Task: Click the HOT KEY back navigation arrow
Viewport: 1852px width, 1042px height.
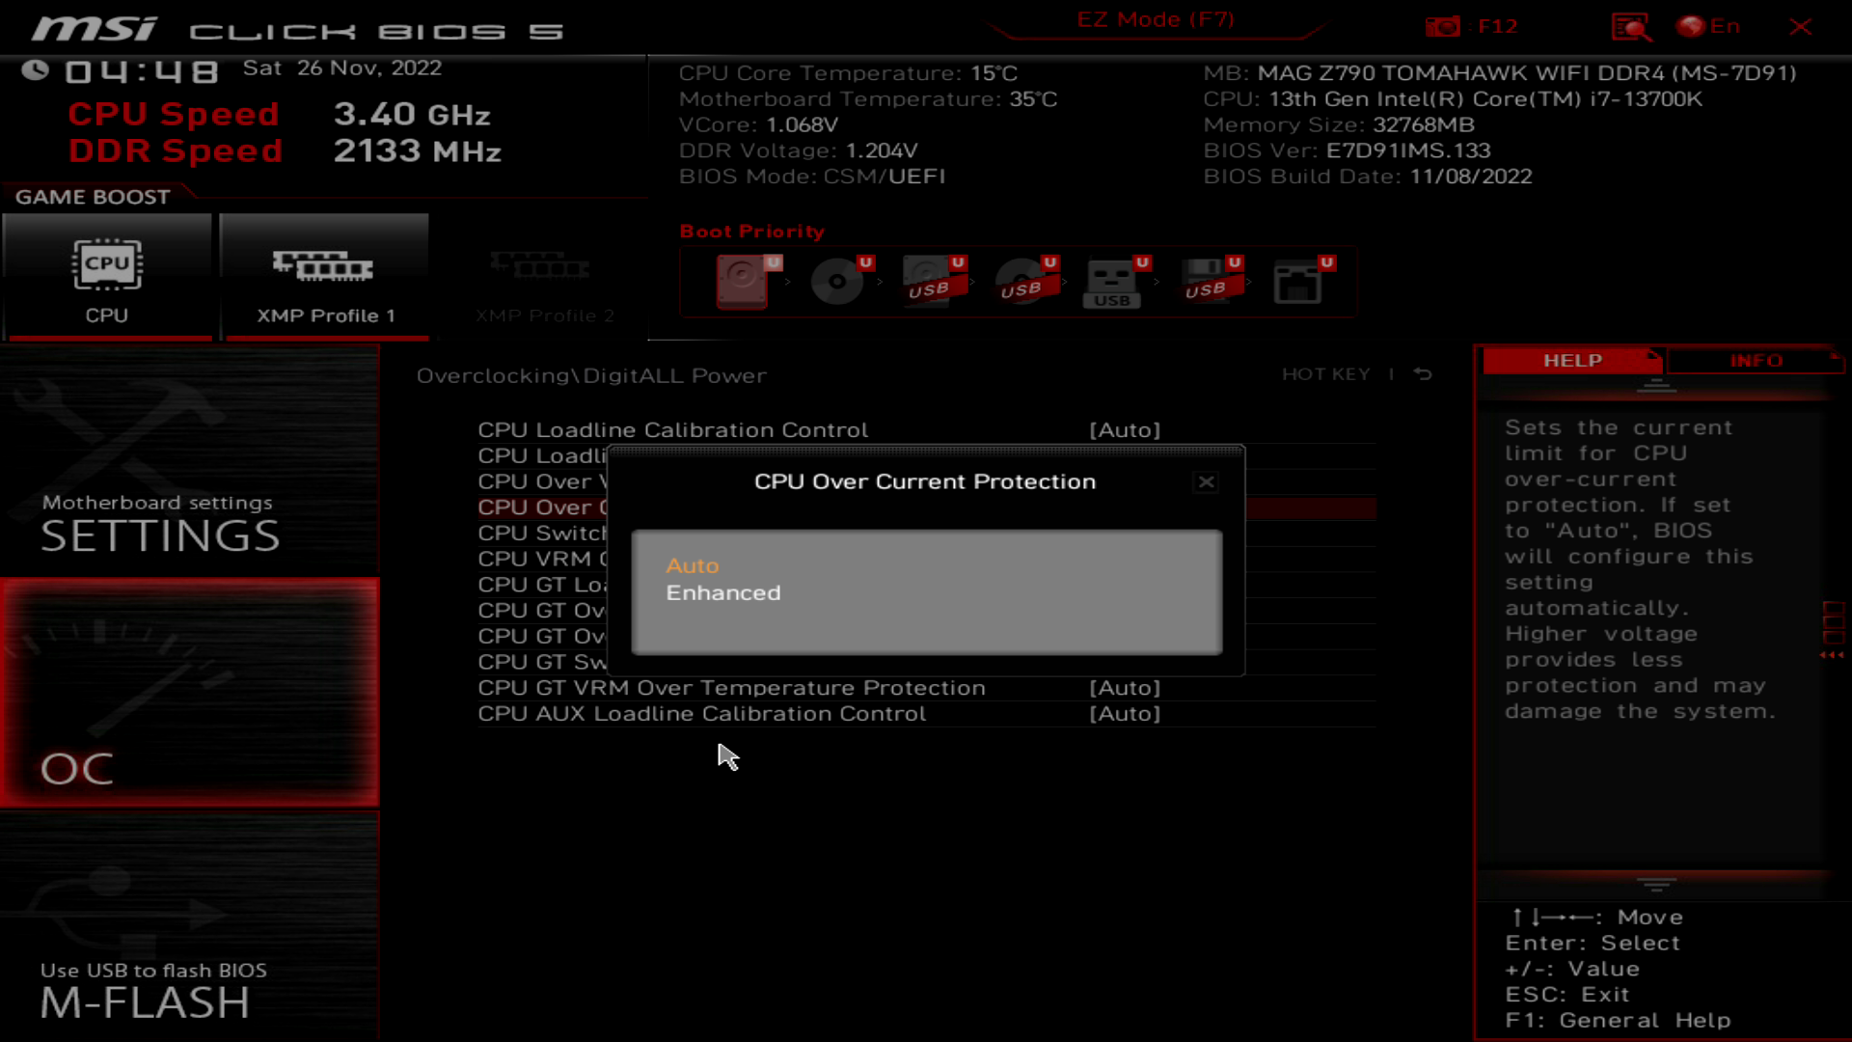Action: [x=1426, y=374]
